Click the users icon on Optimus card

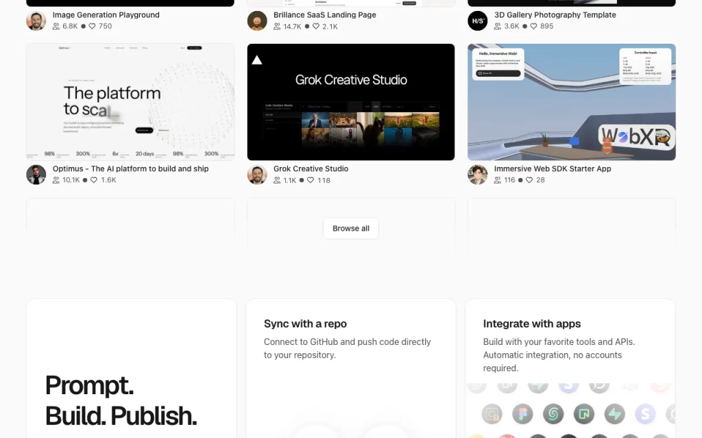[x=56, y=180]
